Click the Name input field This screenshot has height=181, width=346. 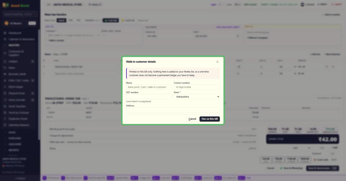tap(149, 87)
